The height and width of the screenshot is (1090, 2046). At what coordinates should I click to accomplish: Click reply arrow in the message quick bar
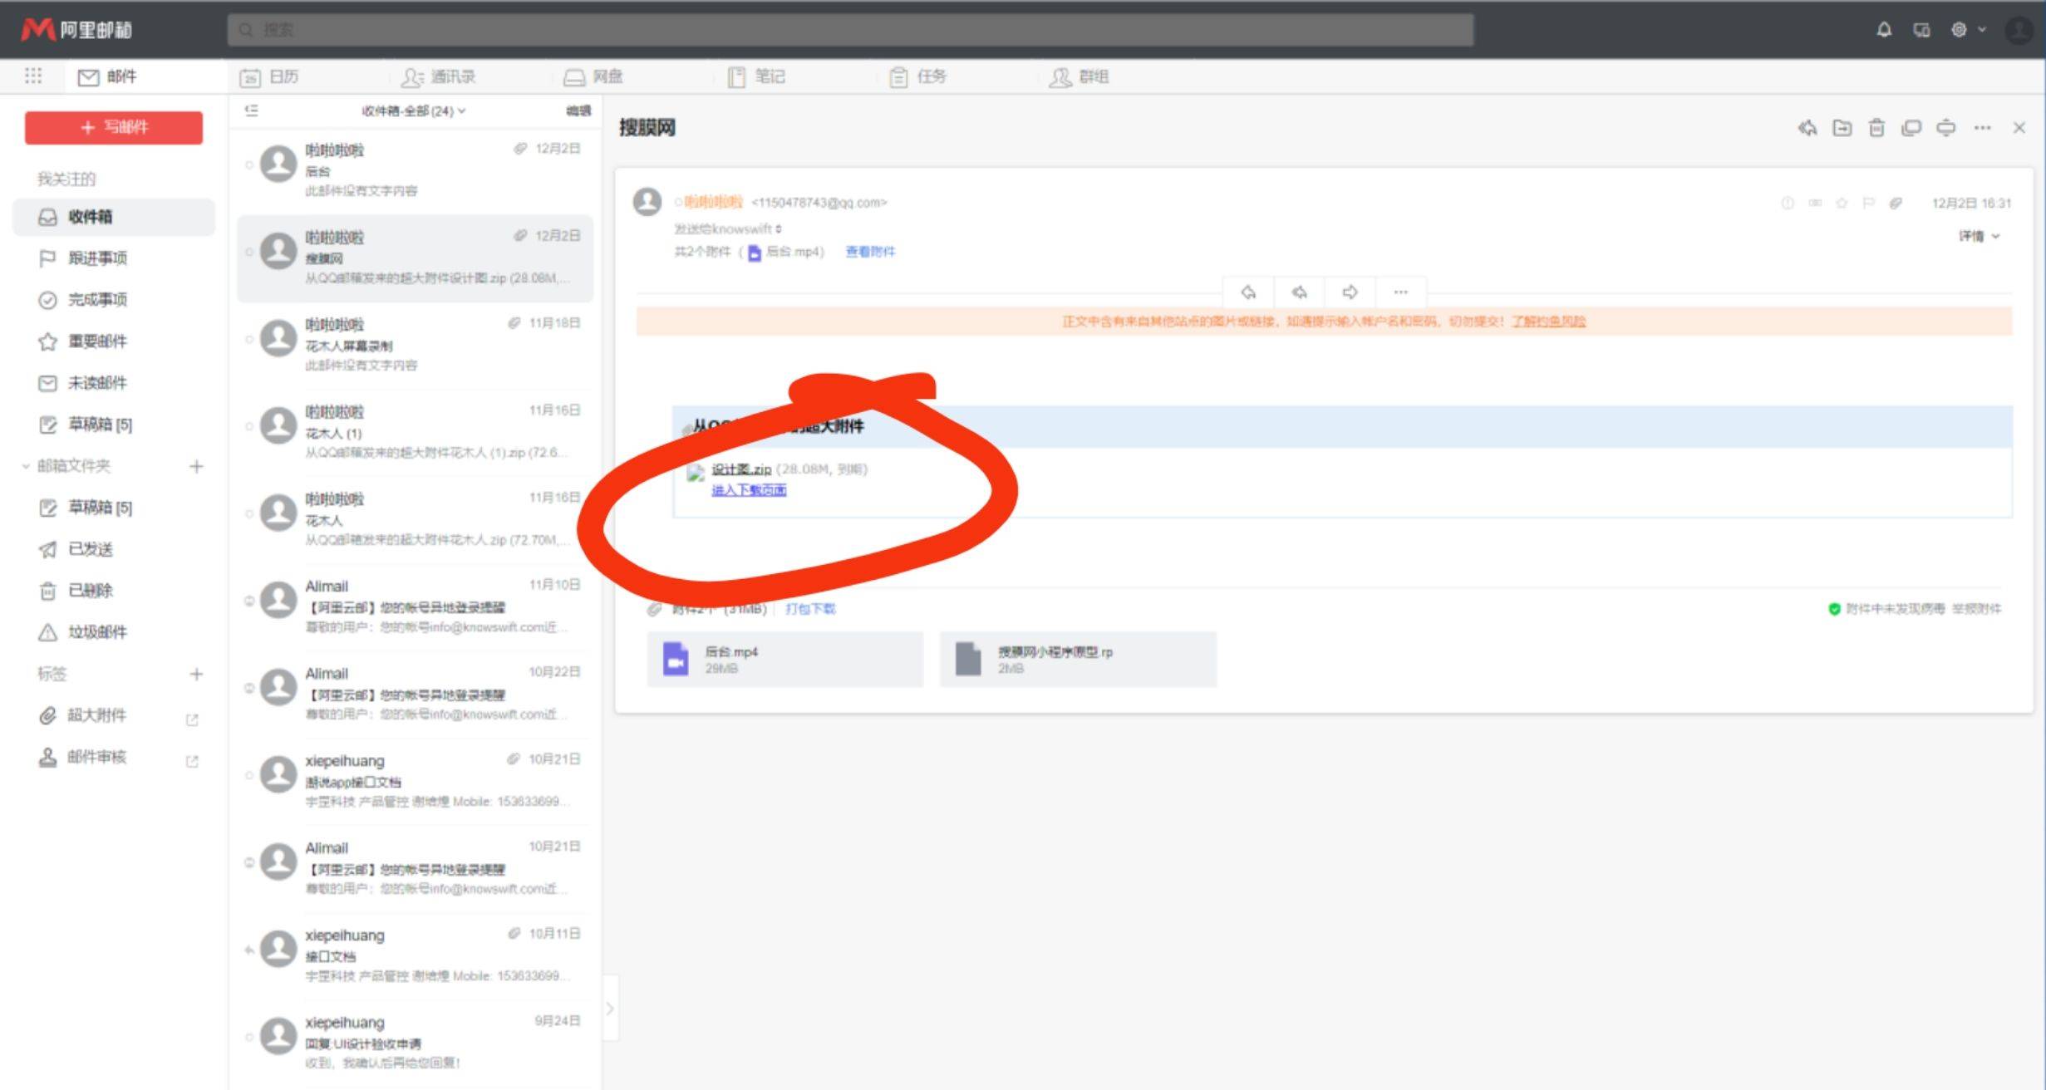tap(1248, 292)
